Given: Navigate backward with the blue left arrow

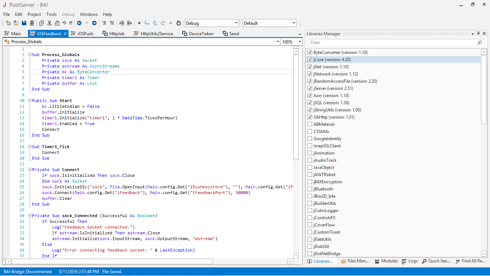Looking at the screenshot, I should click(79, 23).
